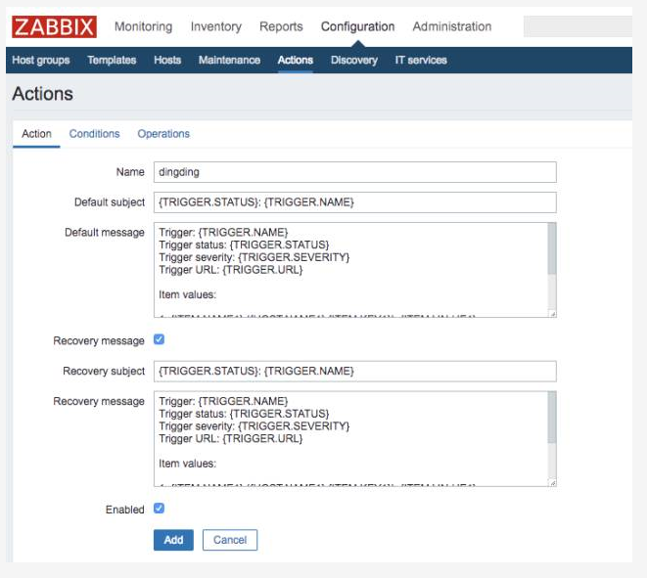Uncheck the Recovery message checkbox
Image resolution: width=647 pixels, height=578 pixels.
click(x=159, y=339)
